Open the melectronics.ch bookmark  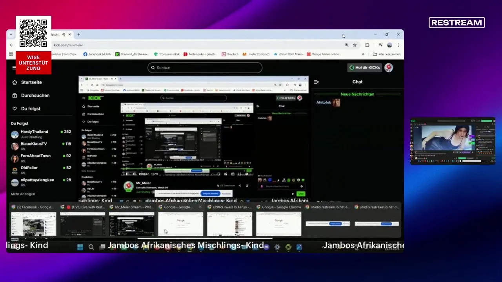click(x=256, y=54)
